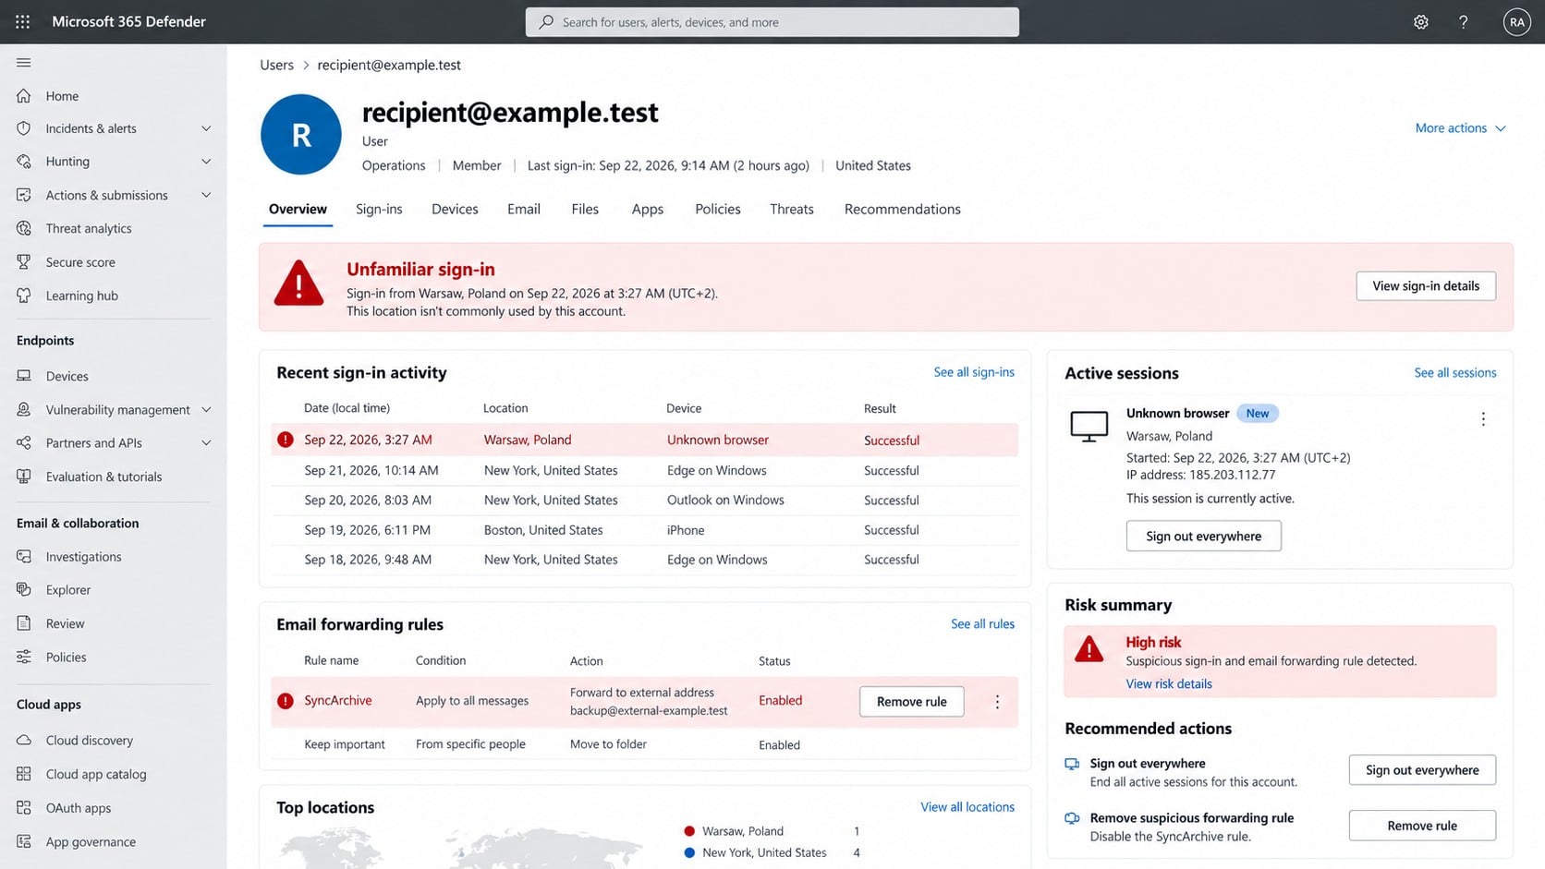
Task: Open See all rules link
Action: pyautogui.click(x=982, y=624)
